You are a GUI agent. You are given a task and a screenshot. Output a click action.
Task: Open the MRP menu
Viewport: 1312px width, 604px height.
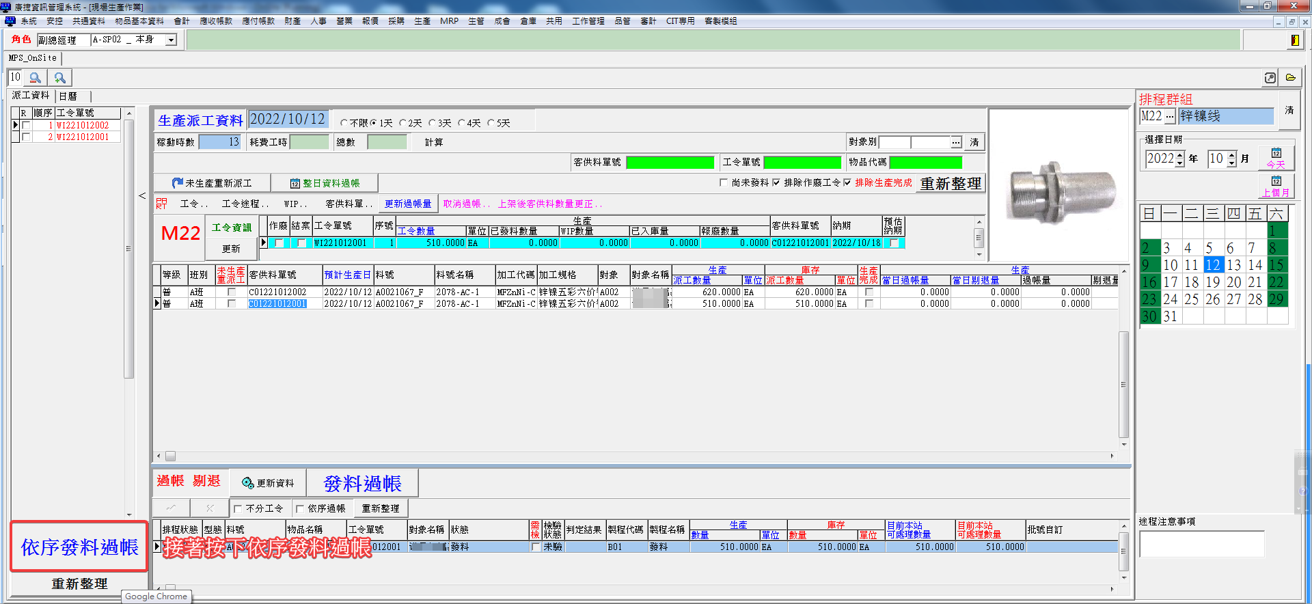(x=449, y=21)
